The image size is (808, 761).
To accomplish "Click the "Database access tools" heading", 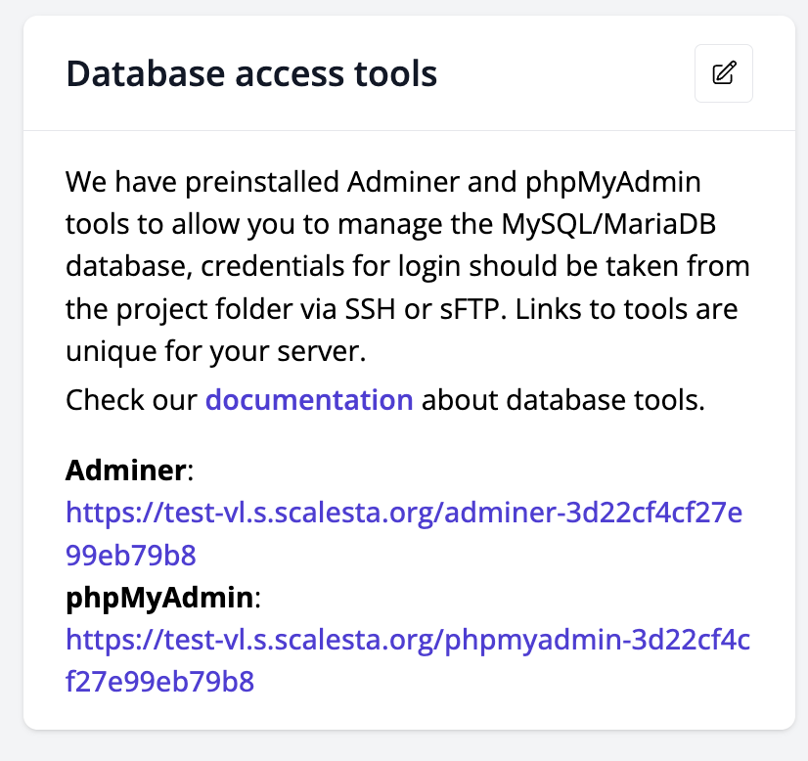I will (x=251, y=74).
